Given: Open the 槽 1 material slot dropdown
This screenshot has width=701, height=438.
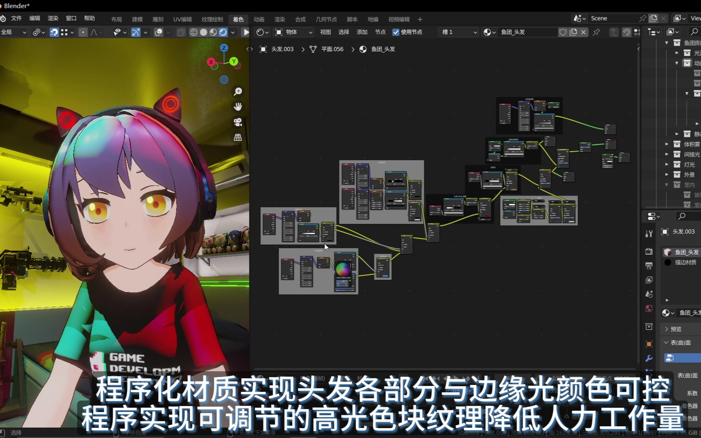Looking at the screenshot, I should click(x=459, y=32).
